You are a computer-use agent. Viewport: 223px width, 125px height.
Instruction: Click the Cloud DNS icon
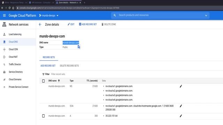4,42
